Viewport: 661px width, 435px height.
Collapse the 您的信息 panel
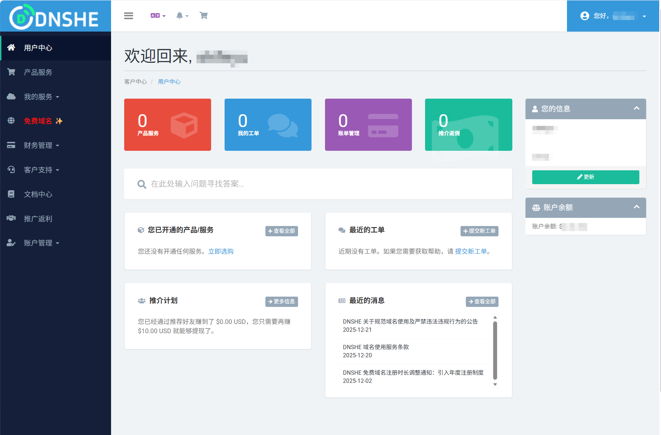(x=637, y=109)
